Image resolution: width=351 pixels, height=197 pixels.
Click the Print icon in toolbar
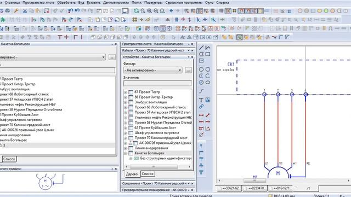point(7,11)
